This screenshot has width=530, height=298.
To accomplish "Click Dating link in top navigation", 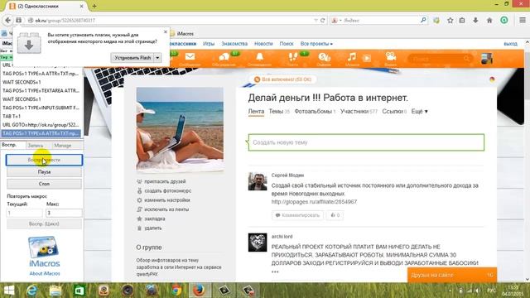I will (x=234, y=44).
